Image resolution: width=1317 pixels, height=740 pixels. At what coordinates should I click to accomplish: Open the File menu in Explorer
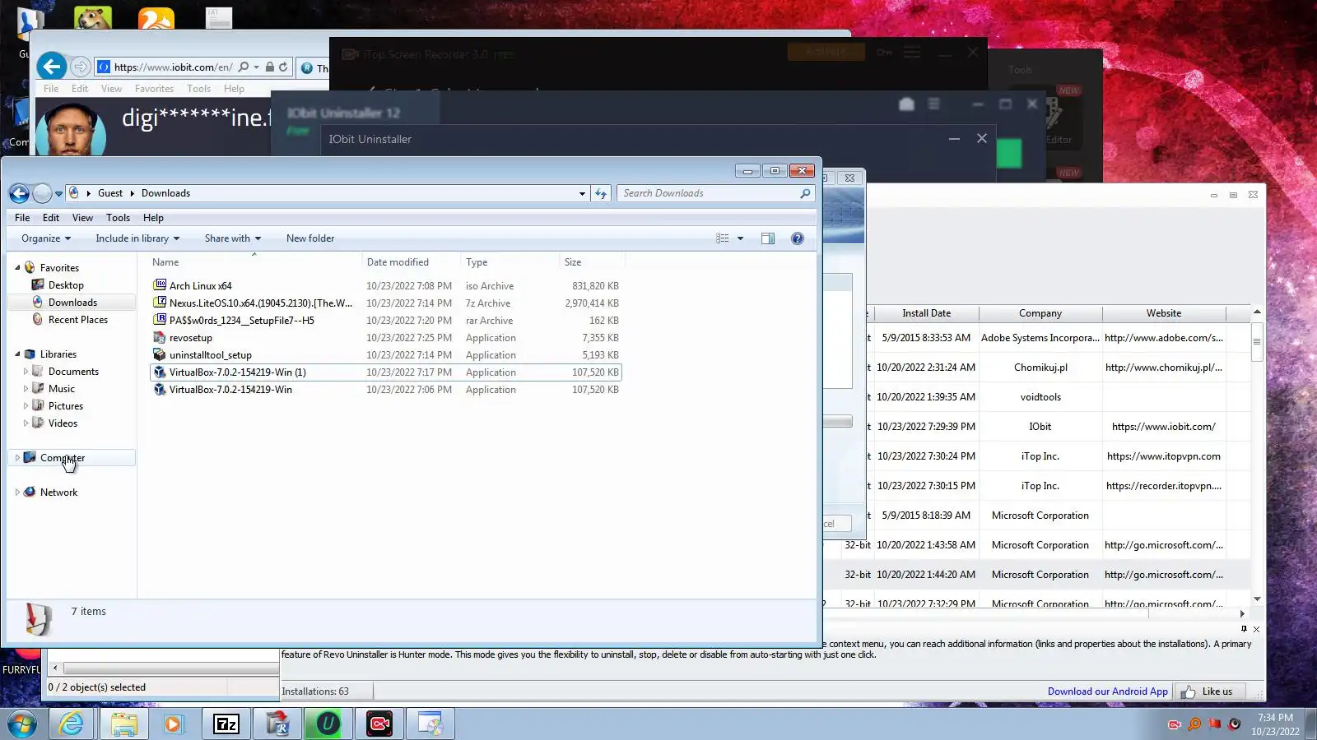[x=22, y=218]
